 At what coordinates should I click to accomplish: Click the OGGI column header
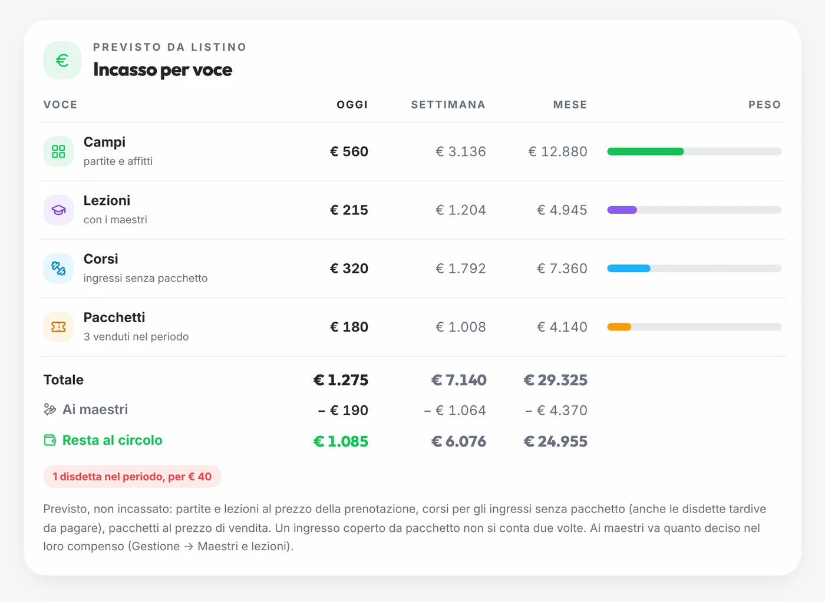(352, 105)
